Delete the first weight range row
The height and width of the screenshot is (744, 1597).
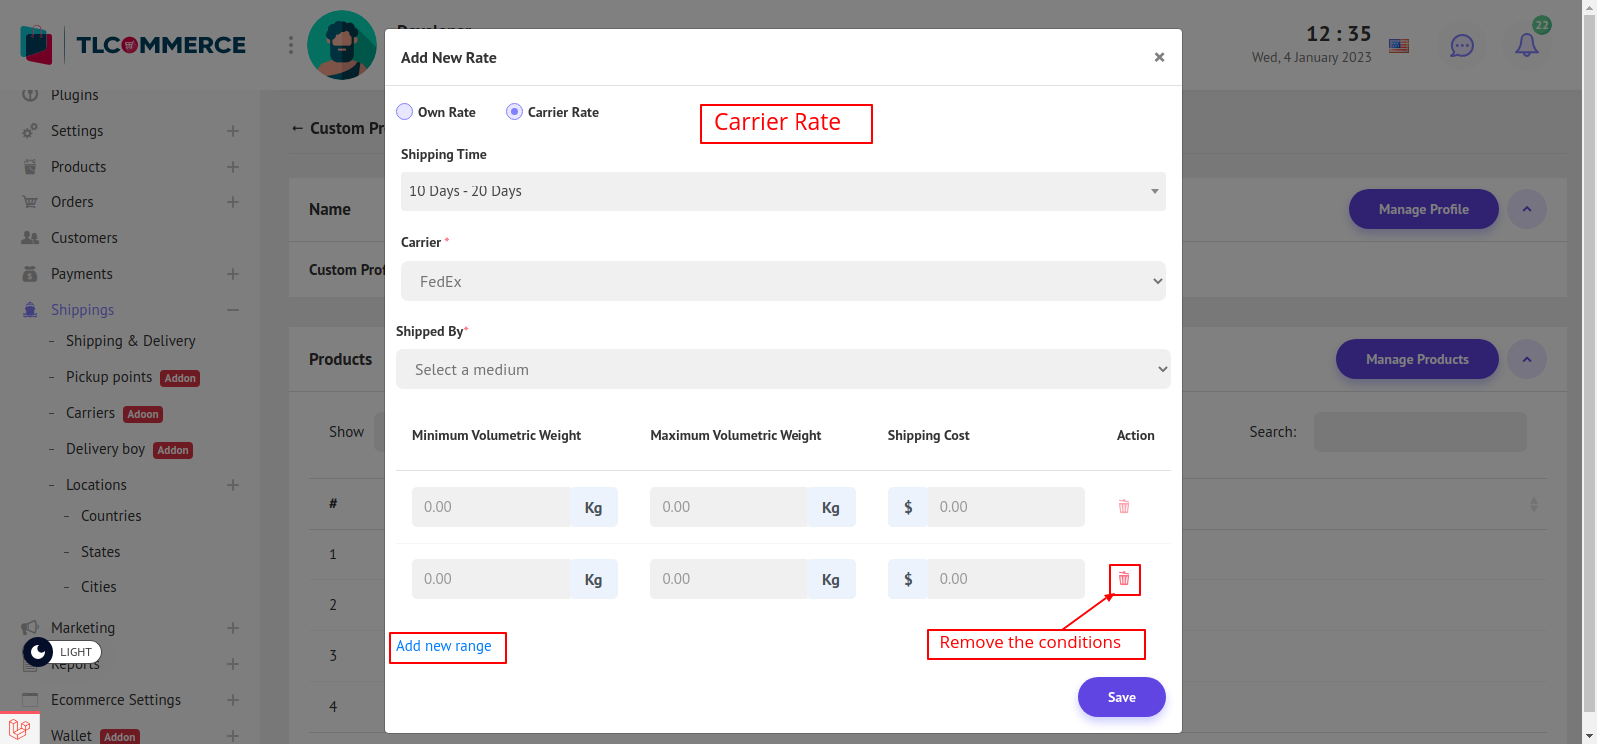1124,507
